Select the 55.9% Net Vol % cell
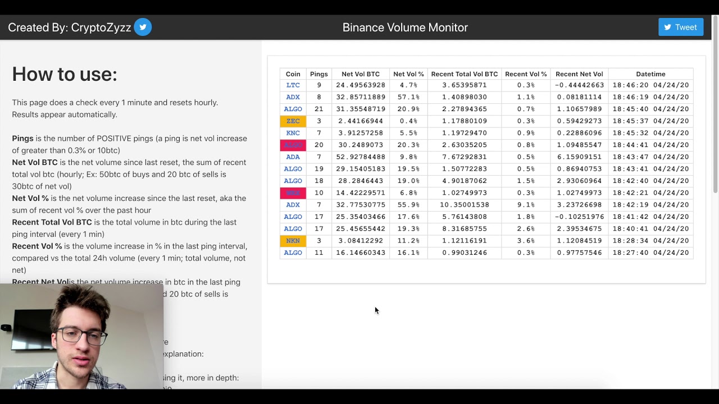719x404 pixels. click(x=408, y=205)
